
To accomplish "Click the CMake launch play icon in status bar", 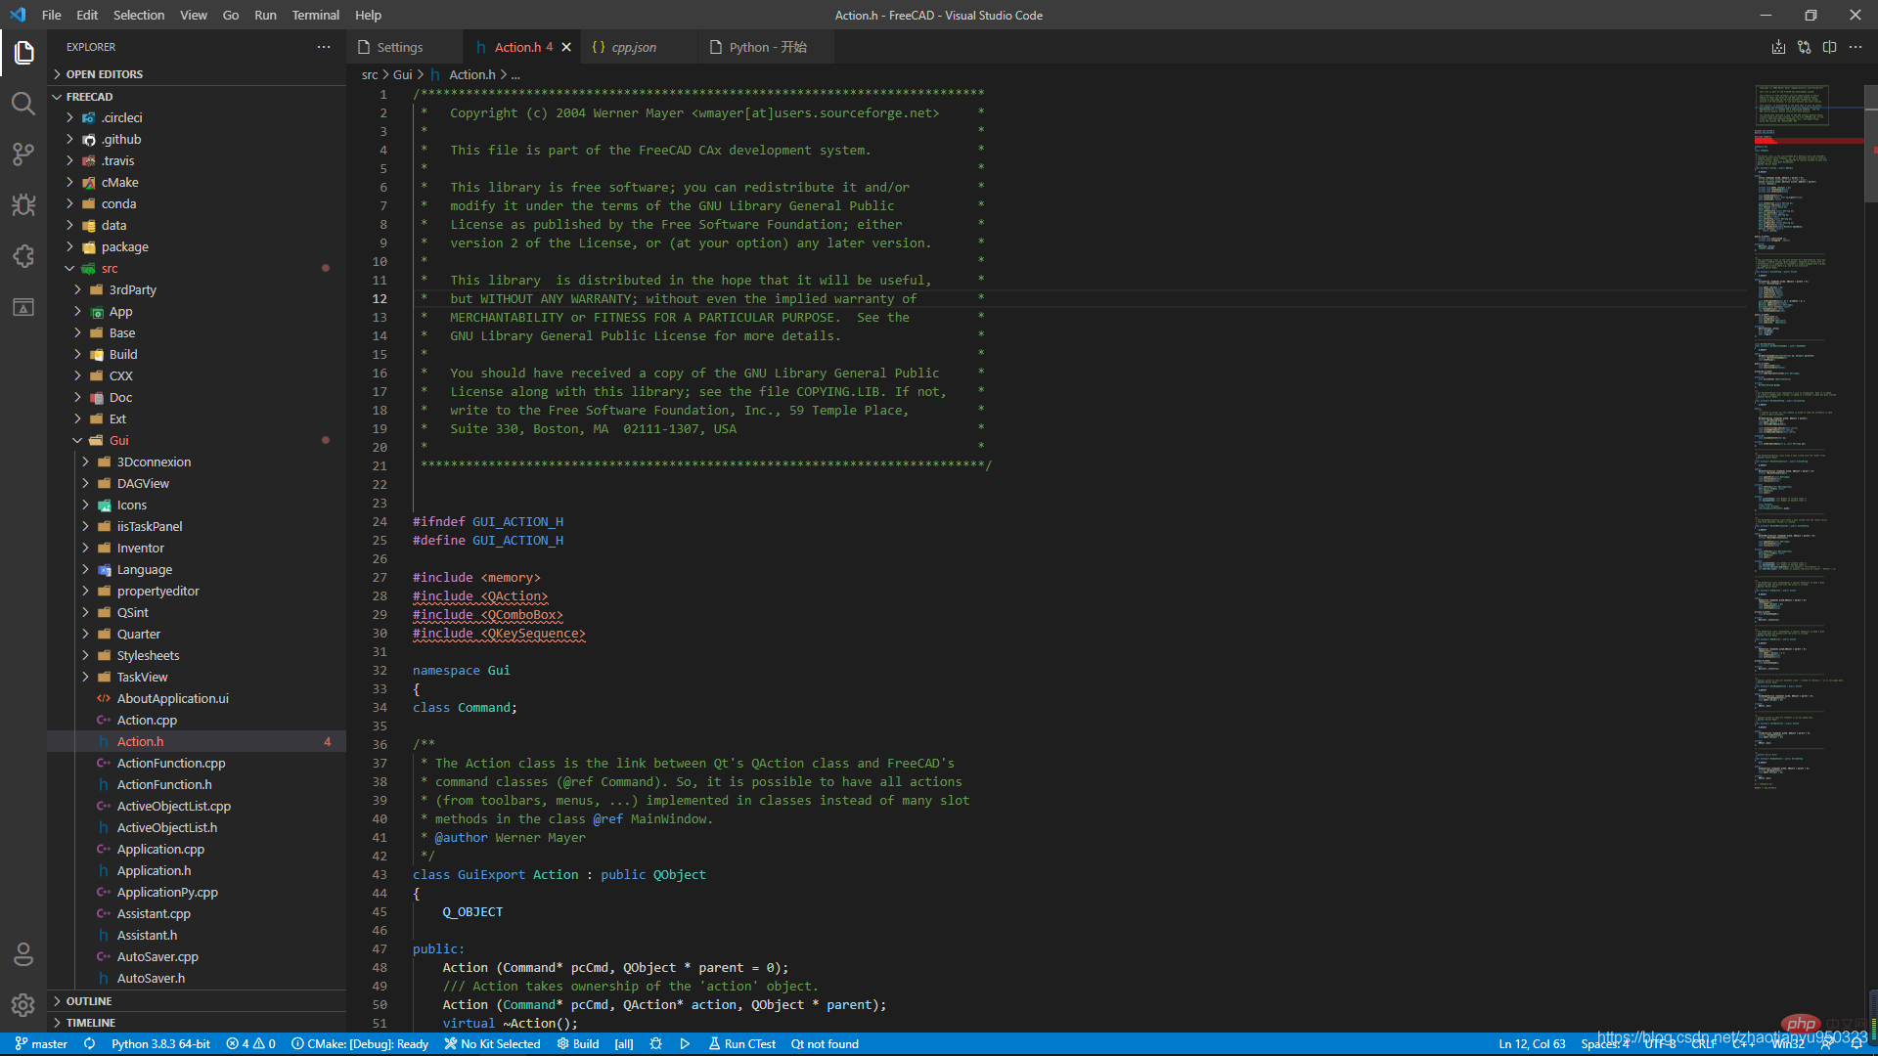I will coord(685,1043).
